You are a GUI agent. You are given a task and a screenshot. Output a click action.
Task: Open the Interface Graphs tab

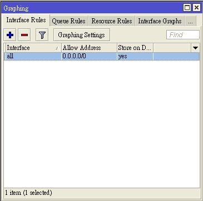[x=160, y=21]
